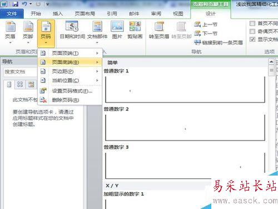Open the 设计 (Design) tab
The image size is (278, 209).
[x=211, y=13]
